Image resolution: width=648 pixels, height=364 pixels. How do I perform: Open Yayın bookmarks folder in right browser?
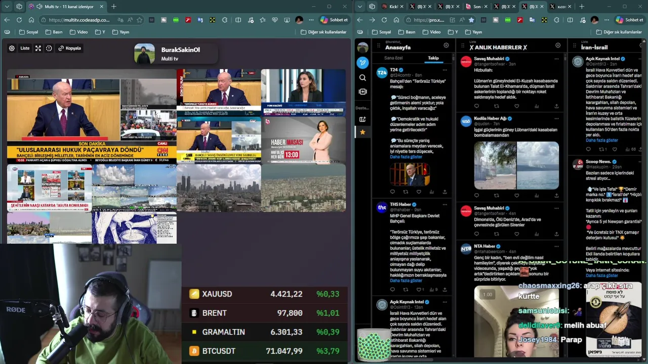coord(473,32)
